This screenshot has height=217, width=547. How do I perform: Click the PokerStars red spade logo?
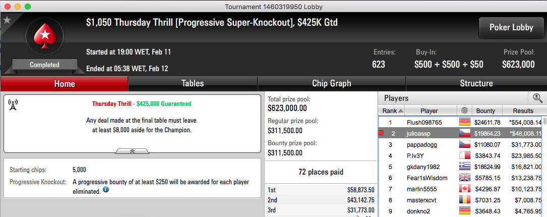point(45,36)
